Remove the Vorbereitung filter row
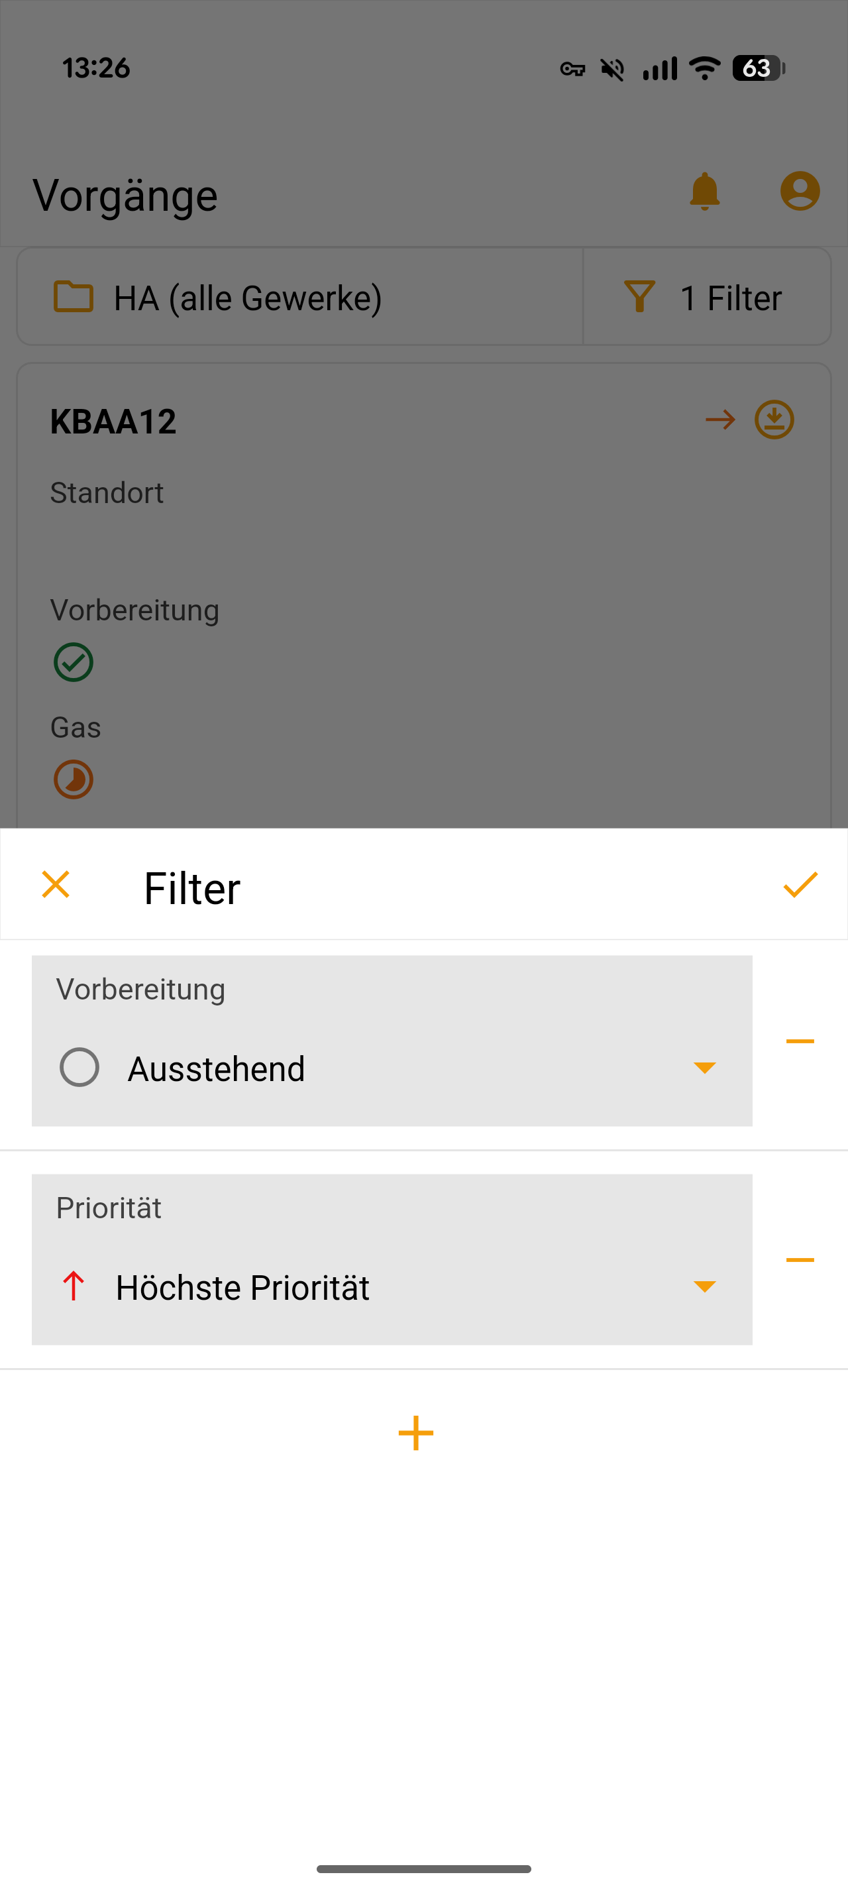The image size is (848, 1893). (x=800, y=1041)
